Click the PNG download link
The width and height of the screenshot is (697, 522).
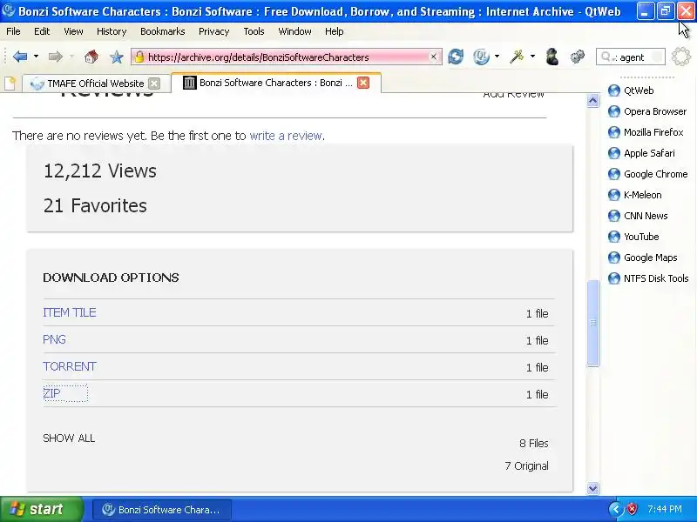point(54,339)
